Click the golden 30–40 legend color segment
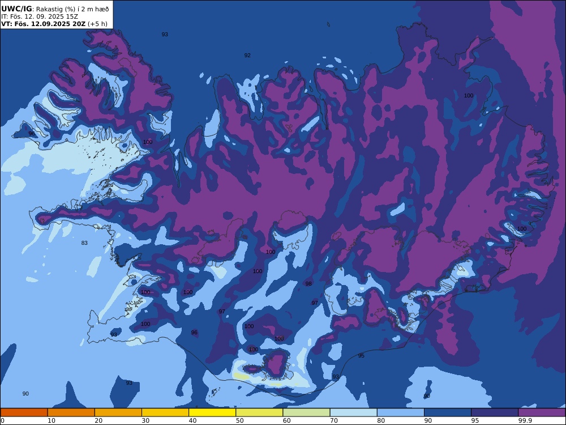The image size is (566, 425). coord(165,413)
